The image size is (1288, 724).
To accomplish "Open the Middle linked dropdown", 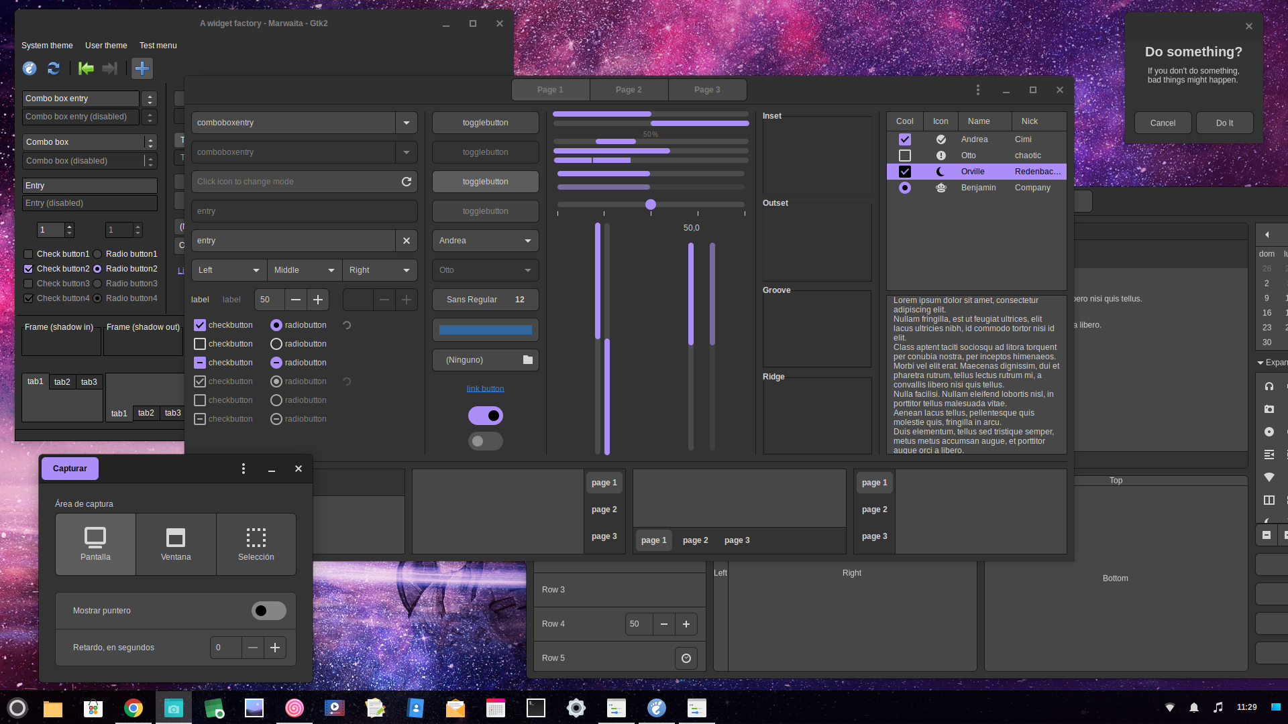I will 304,270.
